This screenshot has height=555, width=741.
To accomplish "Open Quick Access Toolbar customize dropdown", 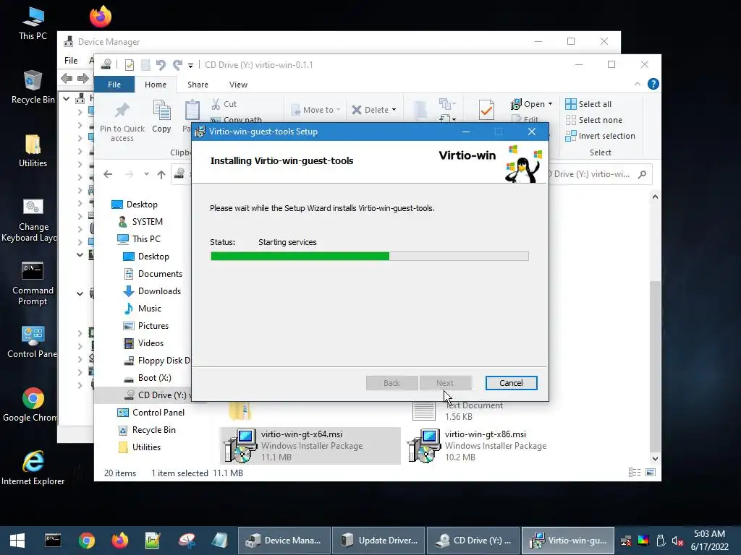I will click(190, 65).
